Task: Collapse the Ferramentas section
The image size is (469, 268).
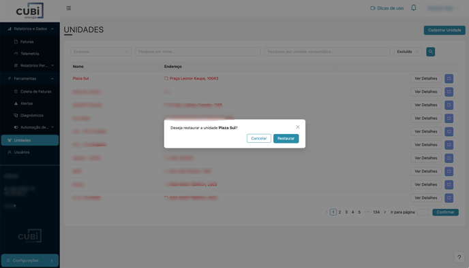Action: coord(30,78)
